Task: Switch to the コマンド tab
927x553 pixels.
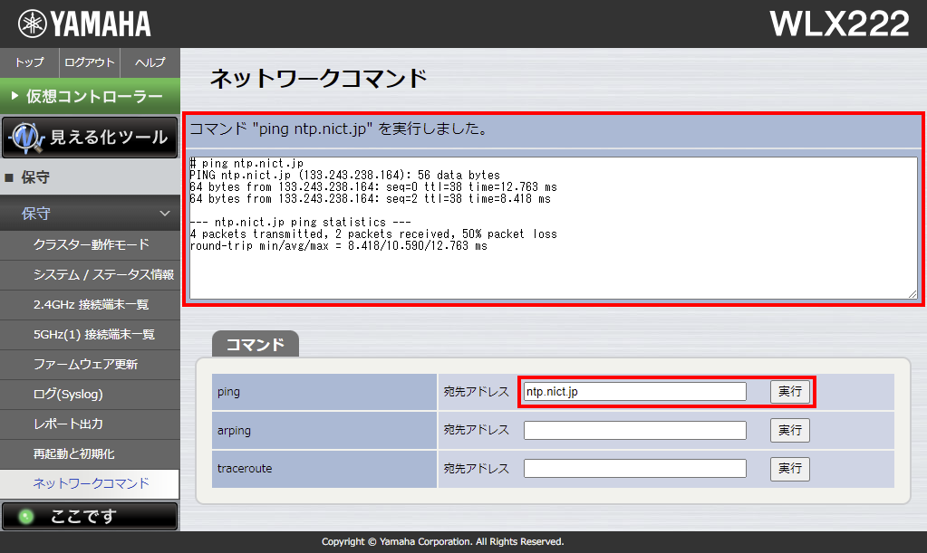Action: coord(255,344)
